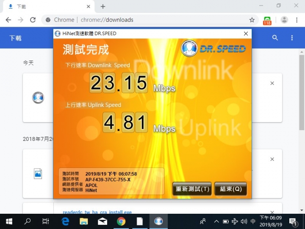
Task: Click the HiNet speed server value
Action: pyautogui.click(x=91, y=190)
